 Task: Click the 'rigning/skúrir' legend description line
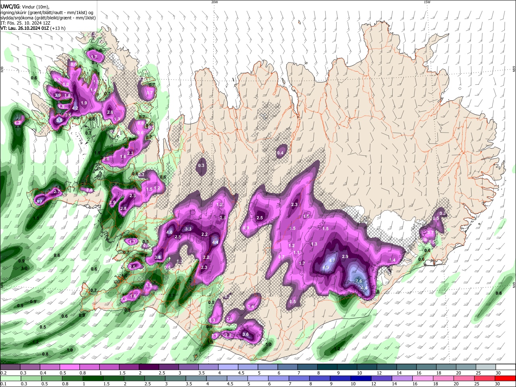tap(47, 12)
